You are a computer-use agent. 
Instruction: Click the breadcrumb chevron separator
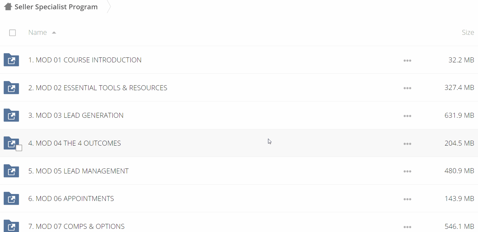coord(109,7)
